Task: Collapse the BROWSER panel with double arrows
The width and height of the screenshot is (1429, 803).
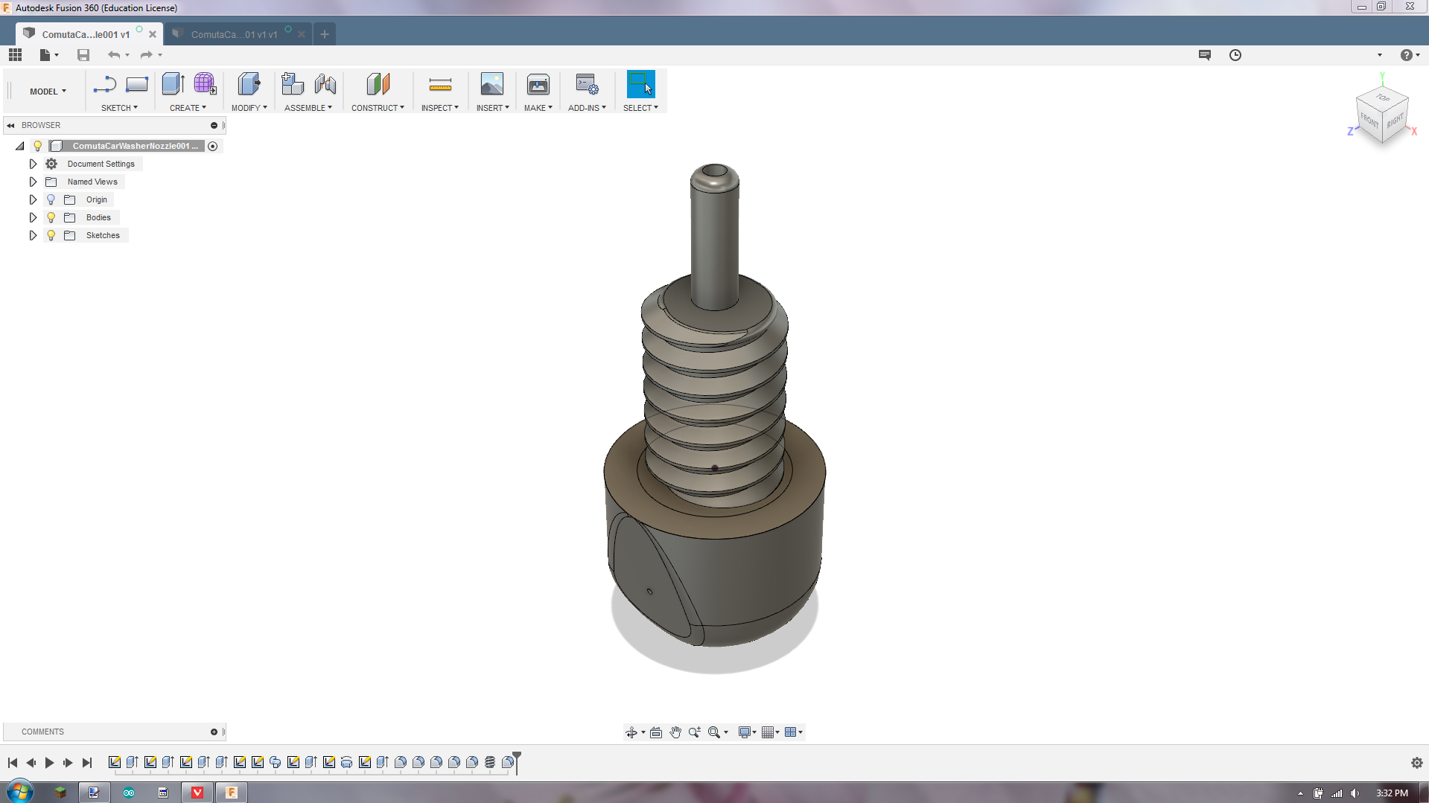Action: 10,125
